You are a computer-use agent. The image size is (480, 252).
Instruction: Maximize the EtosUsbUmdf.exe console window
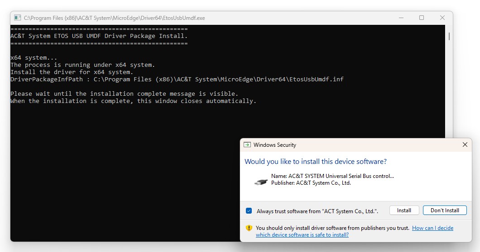[422, 18]
